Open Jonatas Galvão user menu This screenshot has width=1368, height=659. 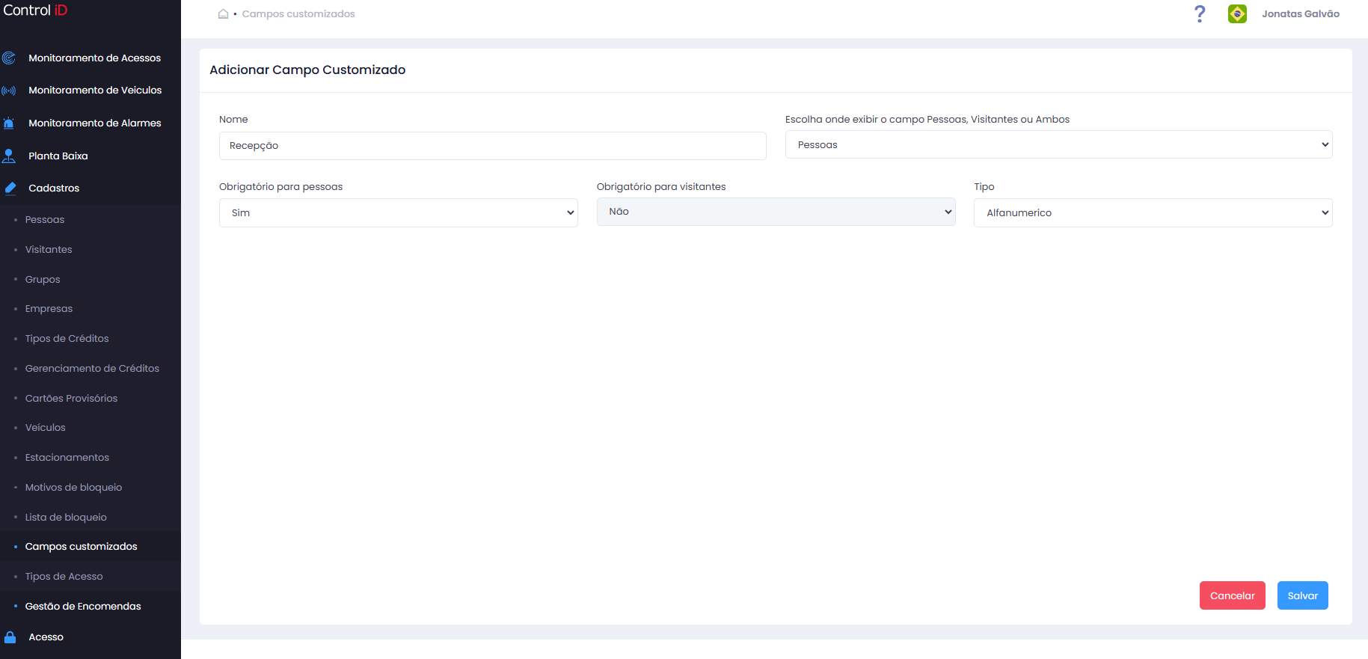click(1300, 13)
